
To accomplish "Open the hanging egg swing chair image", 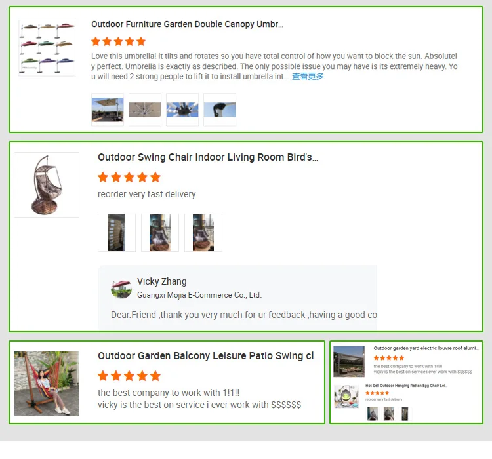I will coord(47,185).
